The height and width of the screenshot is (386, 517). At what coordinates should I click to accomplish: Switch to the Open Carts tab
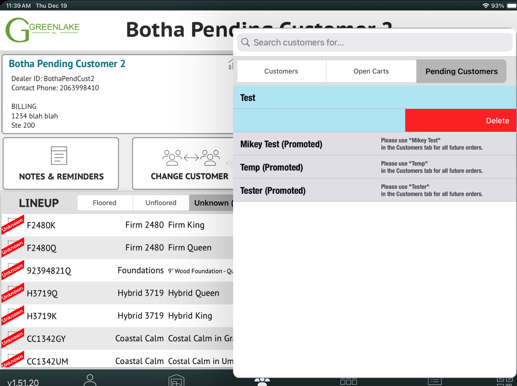tap(371, 71)
